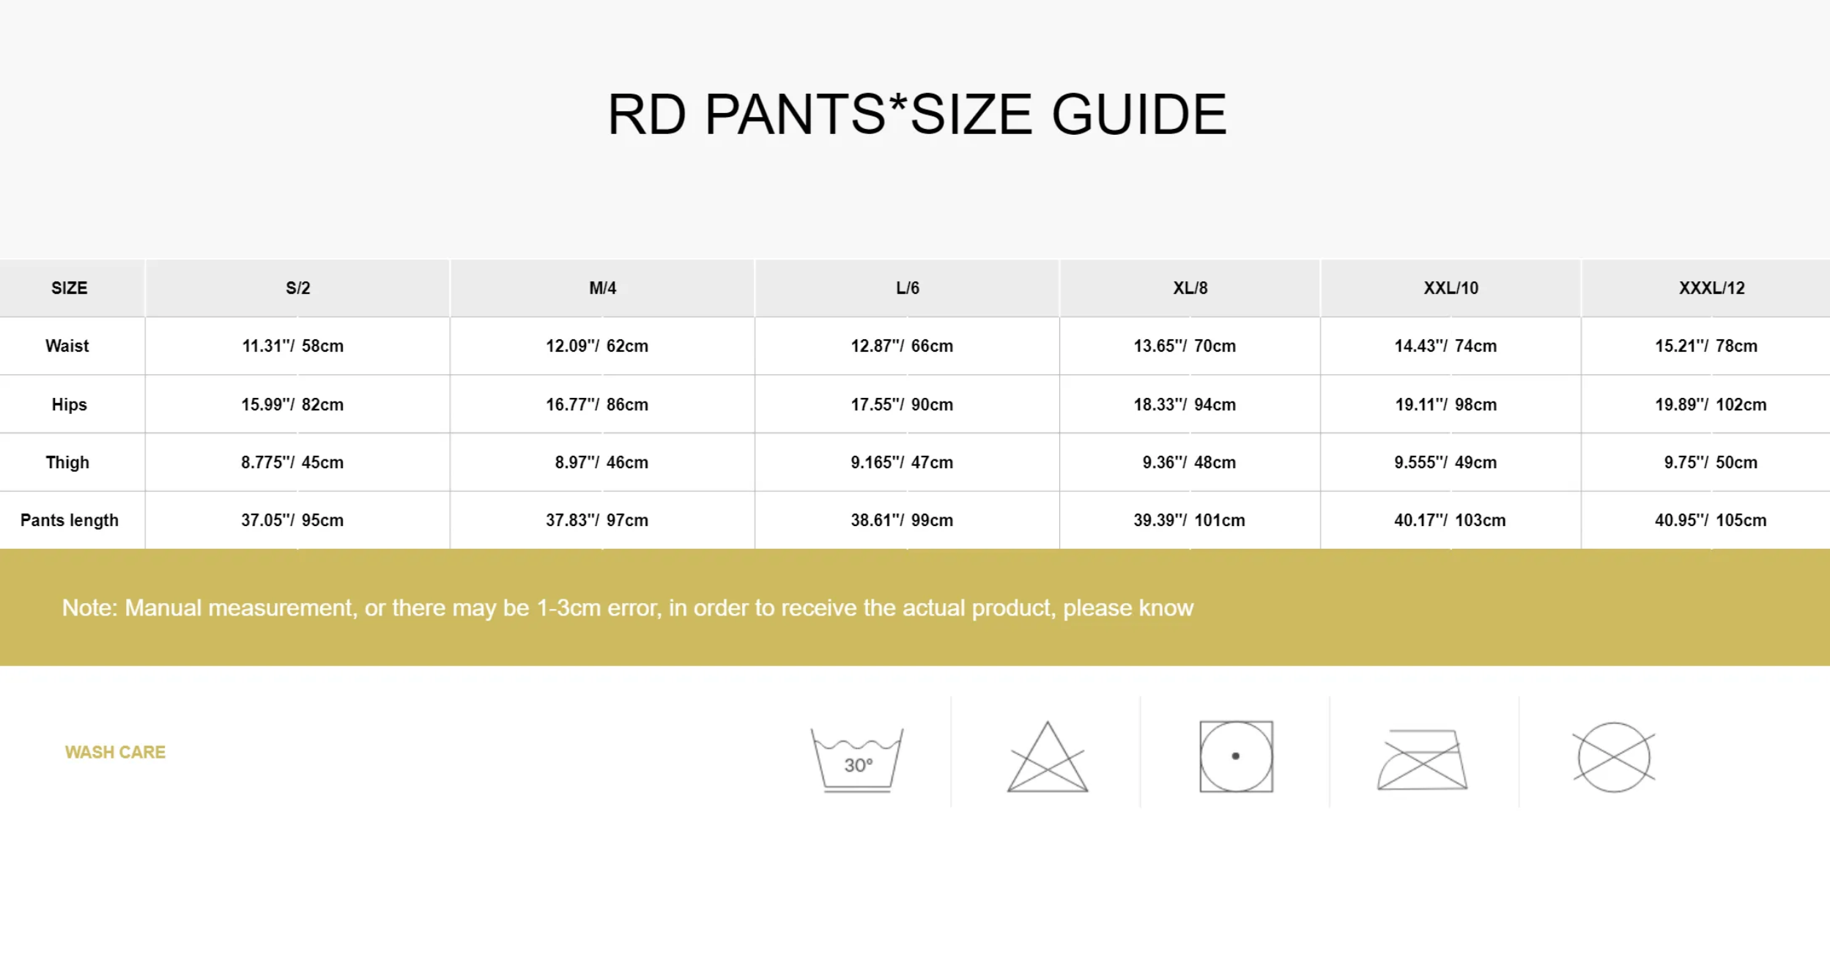Select the XL/8 size column header
The width and height of the screenshot is (1830, 957).
[x=1190, y=288]
